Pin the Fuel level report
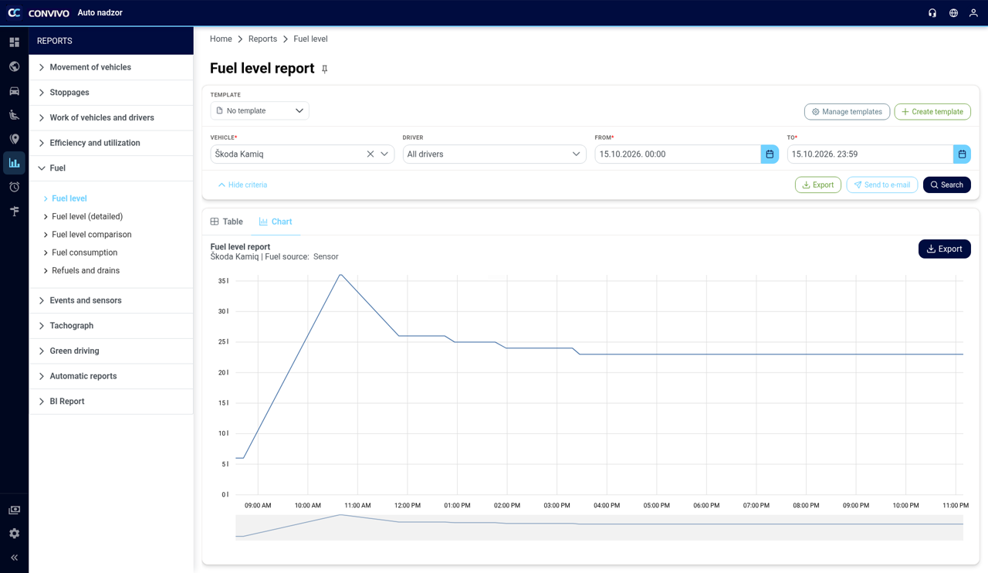The width and height of the screenshot is (988, 573). click(x=325, y=69)
